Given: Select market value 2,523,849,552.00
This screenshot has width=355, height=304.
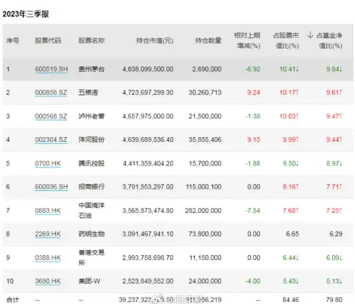Looking at the screenshot, I should click(x=148, y=281).
